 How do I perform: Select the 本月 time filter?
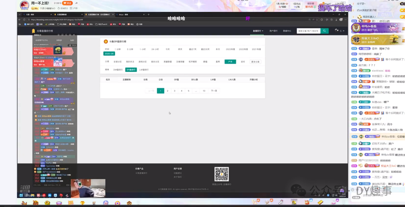(218, 49)
